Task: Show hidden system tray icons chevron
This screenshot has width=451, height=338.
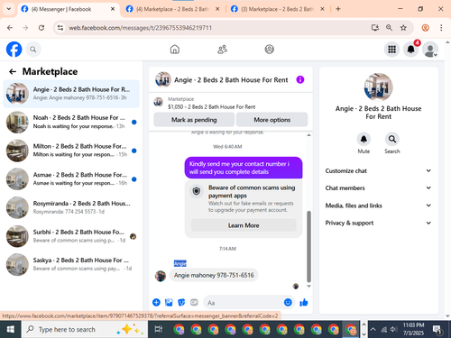Action: pos(373,329)
